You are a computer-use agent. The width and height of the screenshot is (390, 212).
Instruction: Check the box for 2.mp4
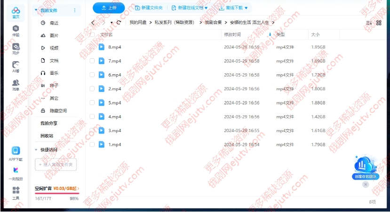(92, 89)
